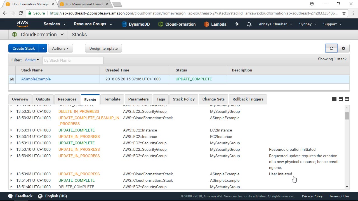Expand the 13:51:41 UPDATE_COMPLETE event row
Viewport: 358px width, 201px height.
click(11, 180)
